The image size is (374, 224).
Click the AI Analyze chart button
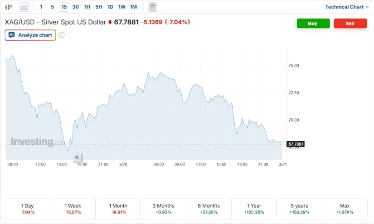pyautogui.click(x=30, y=35)
